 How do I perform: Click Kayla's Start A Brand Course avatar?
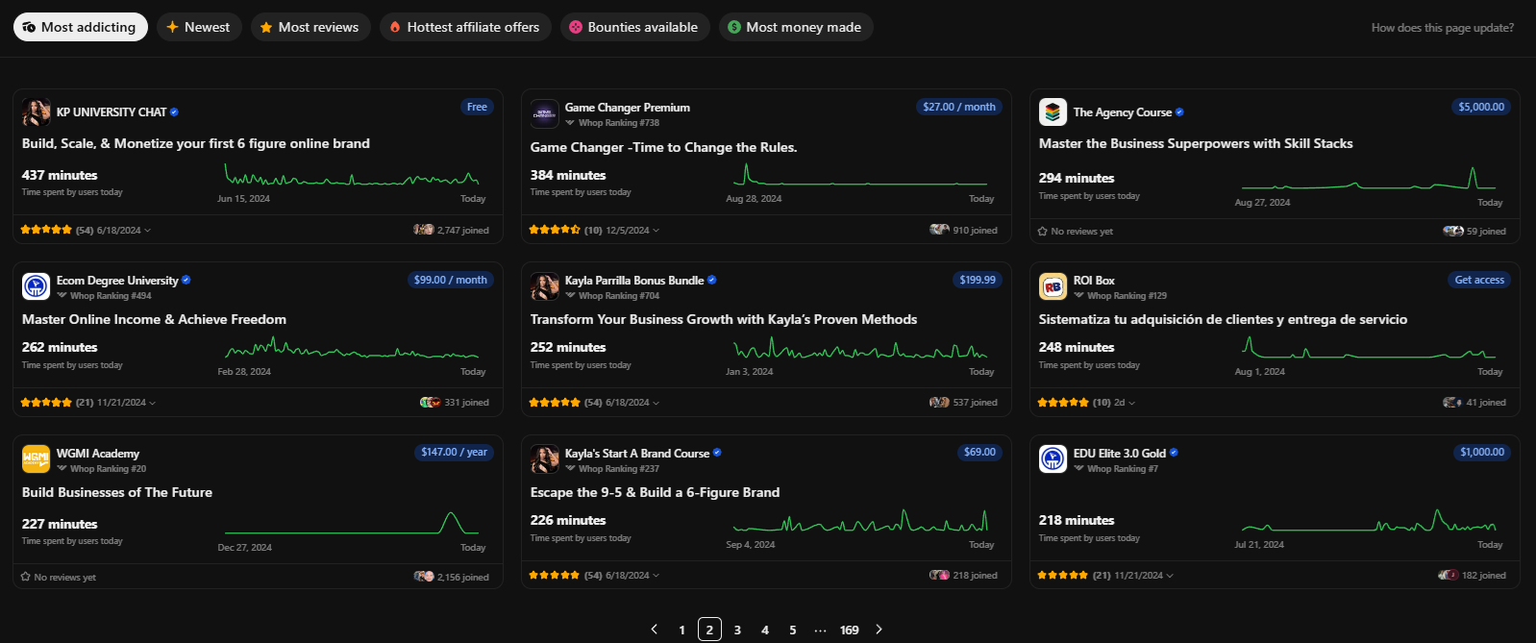(x=544, y=459)
